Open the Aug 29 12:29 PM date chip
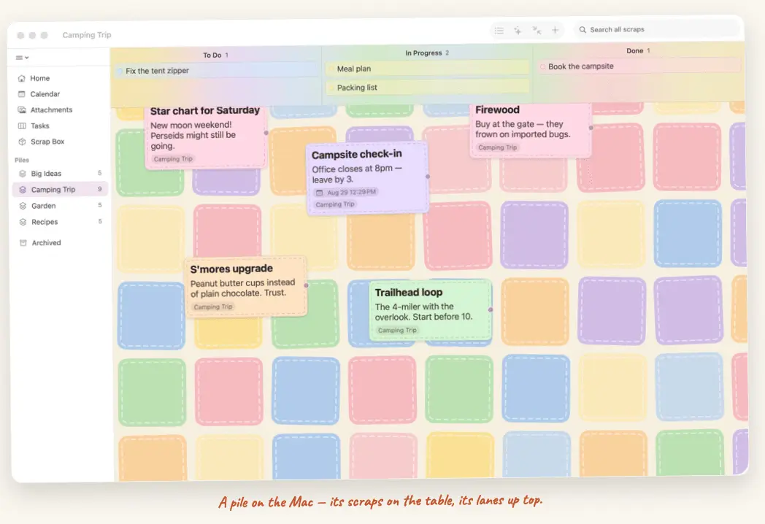The width and height of the screenshot is (765, 524). tap(347, 192)
